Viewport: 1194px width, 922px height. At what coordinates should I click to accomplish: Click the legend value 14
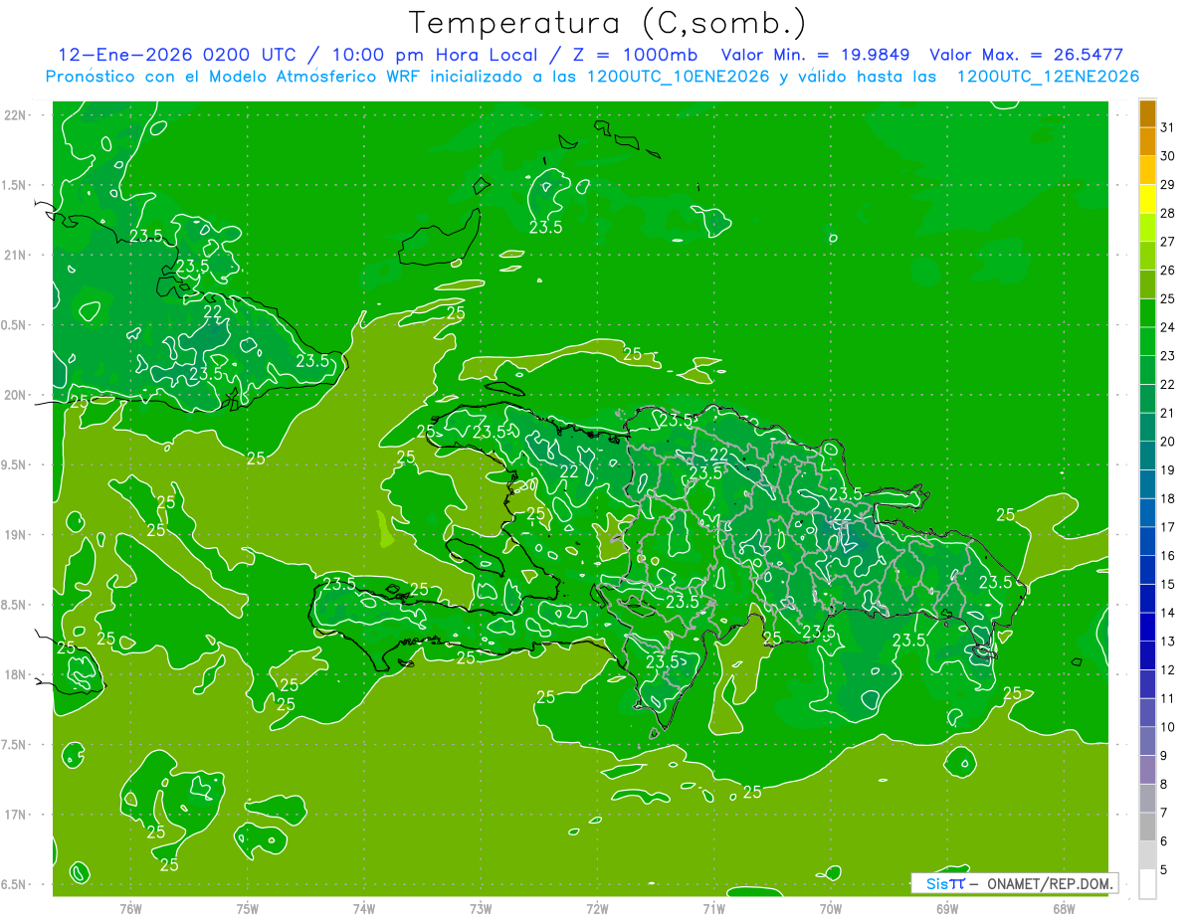click(1169, 613)
